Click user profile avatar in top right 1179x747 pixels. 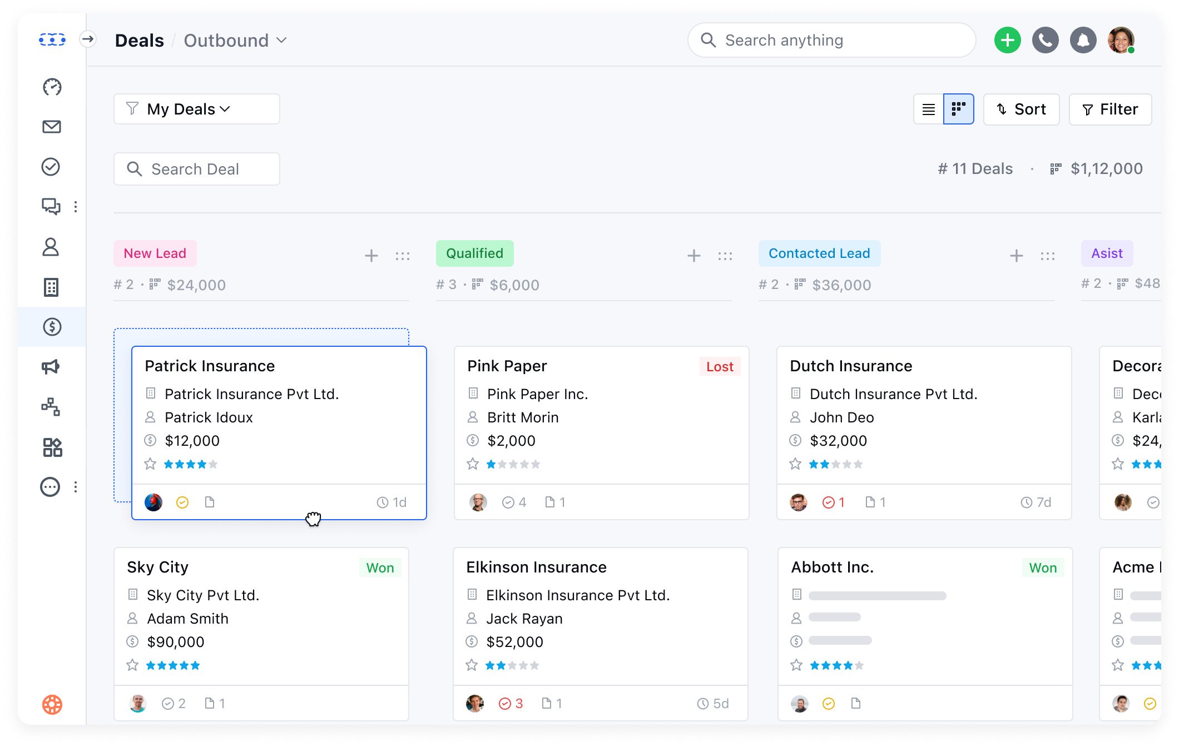pyautogui.click(x=1122, y=39)
